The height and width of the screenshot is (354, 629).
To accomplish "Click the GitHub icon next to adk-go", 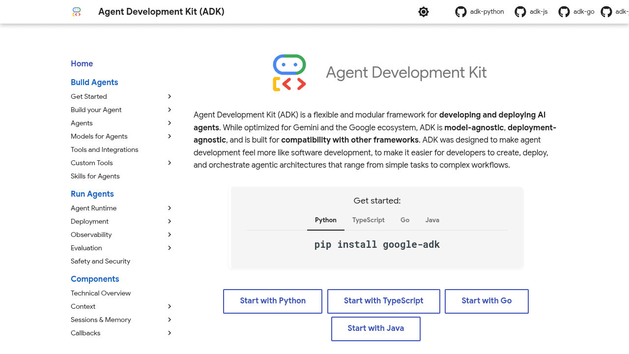I will coord(564,11).
